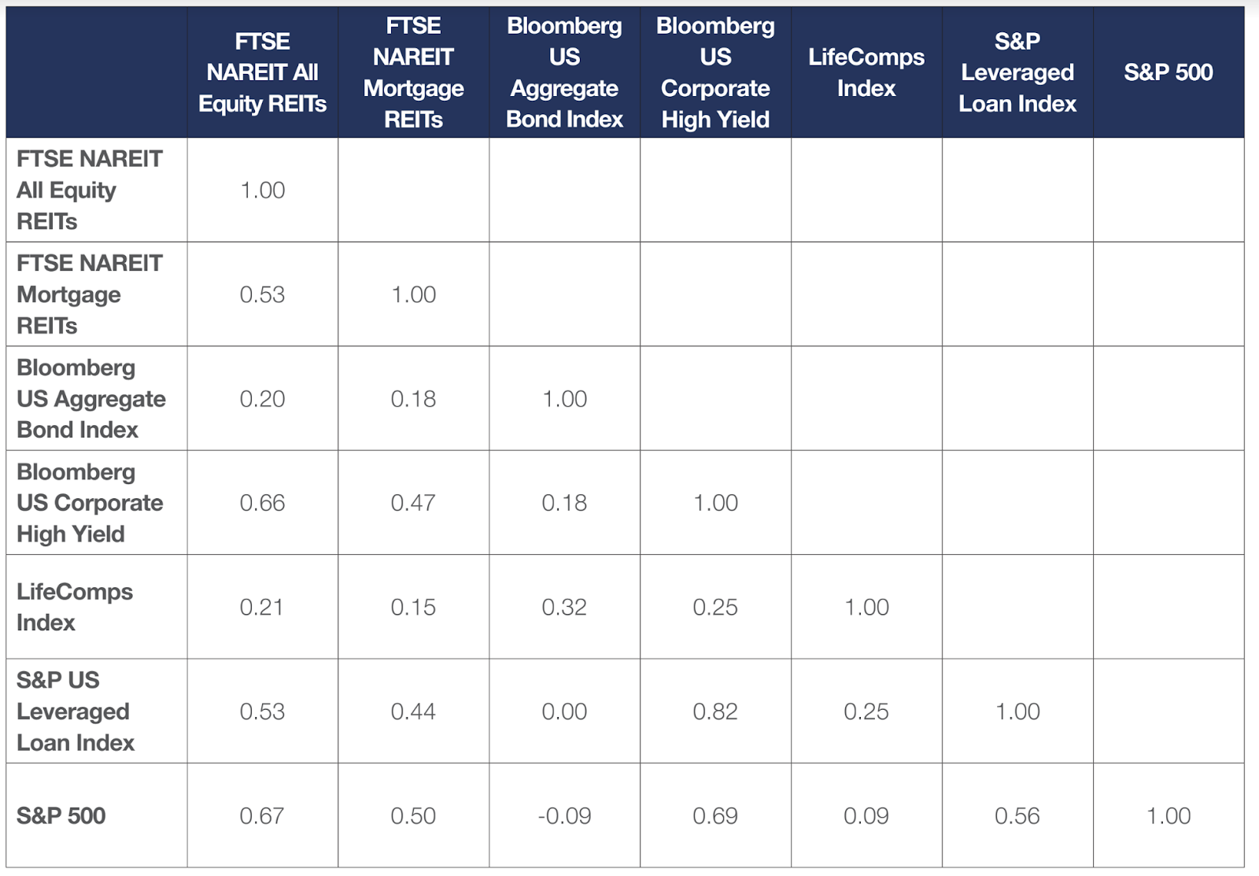Select the FTSE NAREIT Mortgage REITs row label
This screenshot has height=876, width=1259.
(89, 294)
